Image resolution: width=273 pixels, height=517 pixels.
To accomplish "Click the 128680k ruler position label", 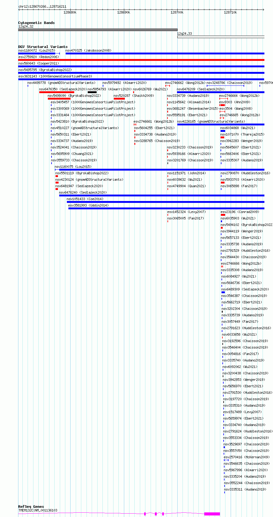I will 70,12.
